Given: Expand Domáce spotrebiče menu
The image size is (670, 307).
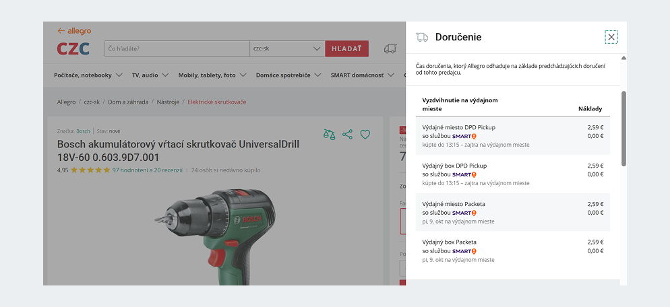Looking at the screenshot, I should (x=288, y=75).
